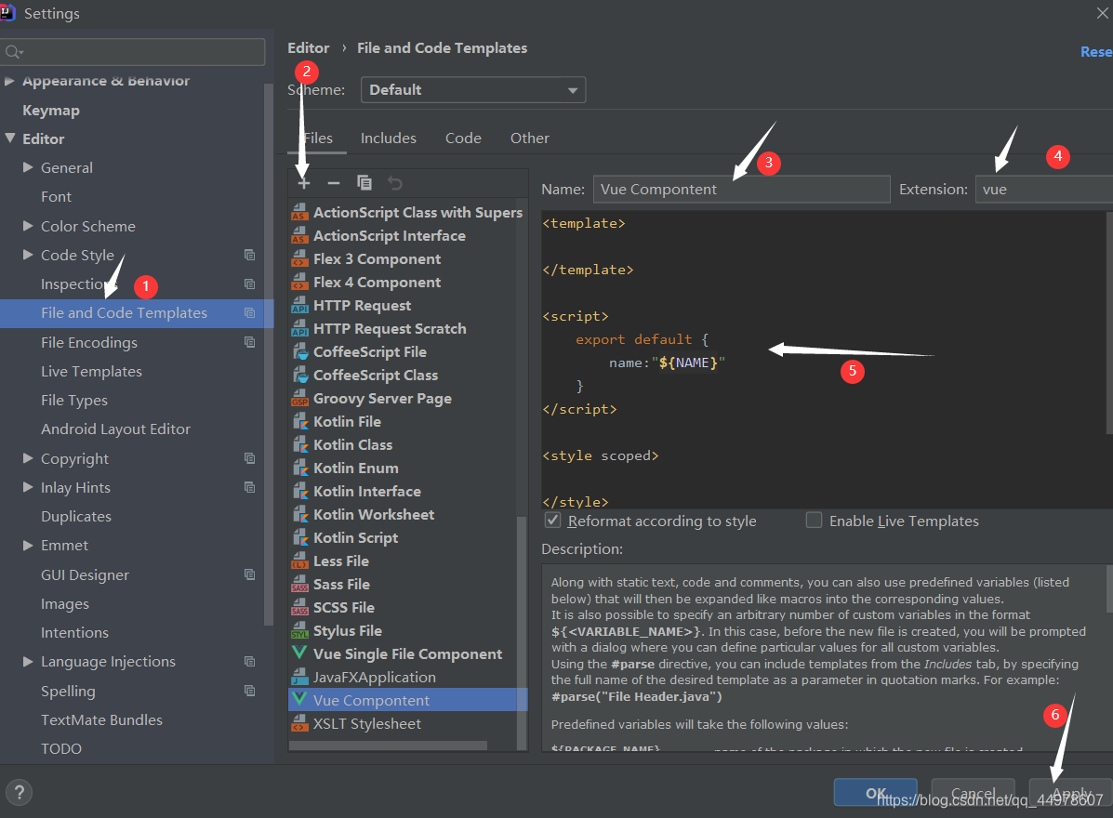
Task: Click the settings tree vertical scrollbar
Action: 269,355
